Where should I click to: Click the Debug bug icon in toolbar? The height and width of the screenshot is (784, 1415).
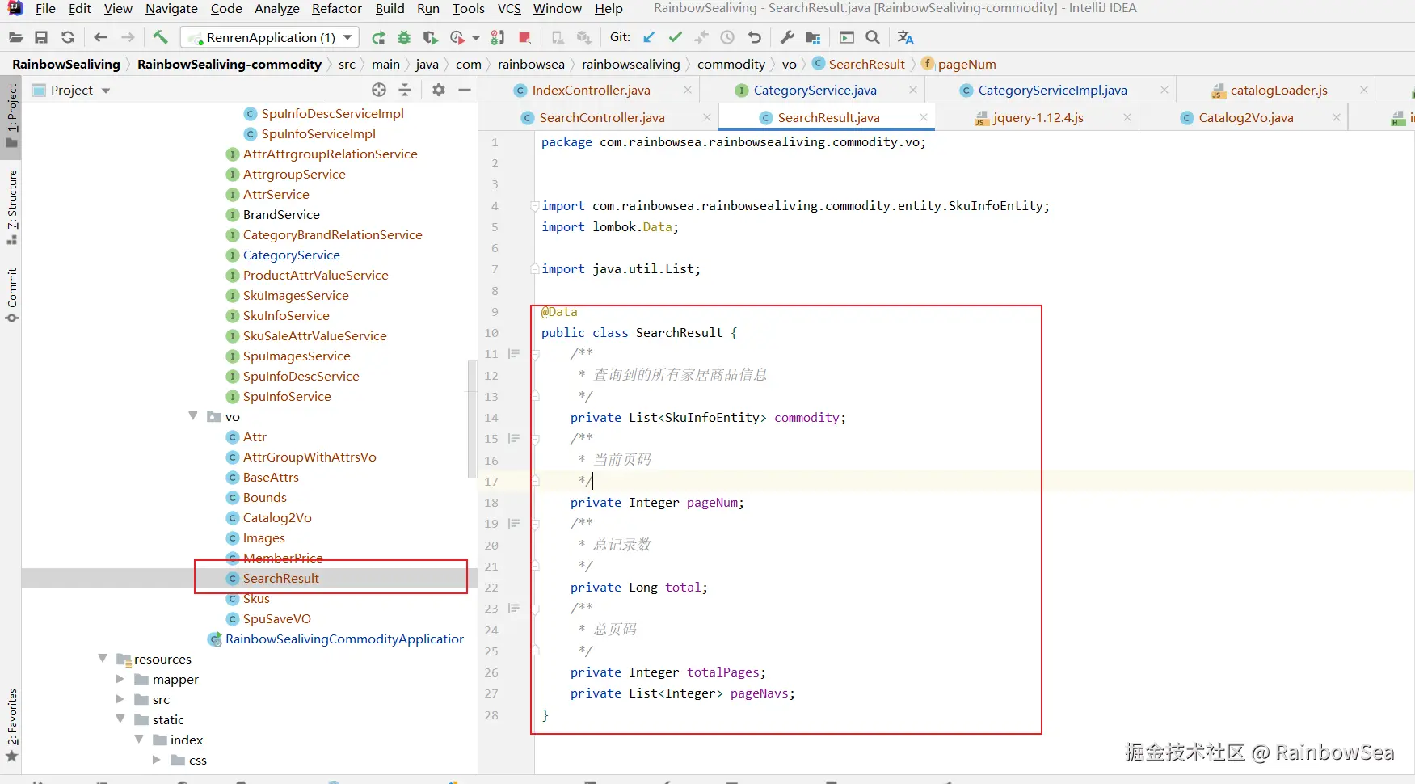[404, 37]
